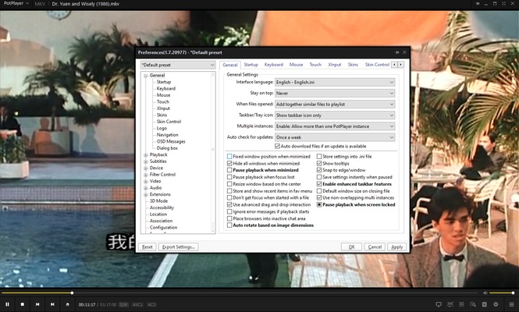The height and width of the screenshot is (312, 519).
Task: Click Cancel in Preferences
Action: click(375, 246)
